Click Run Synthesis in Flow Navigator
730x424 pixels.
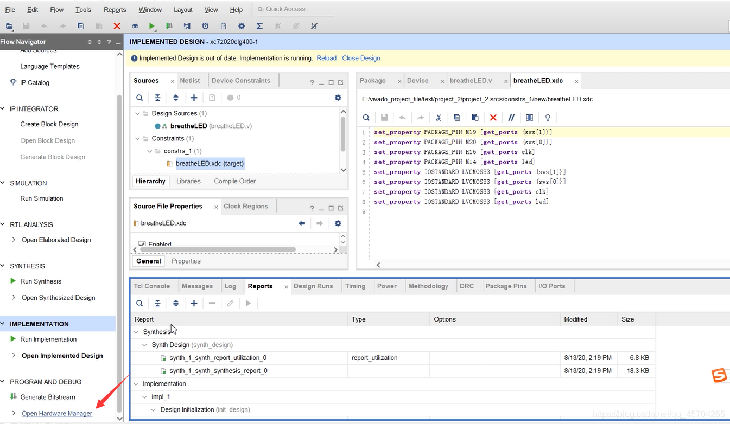pyautogui.click(x=41, y=281)
